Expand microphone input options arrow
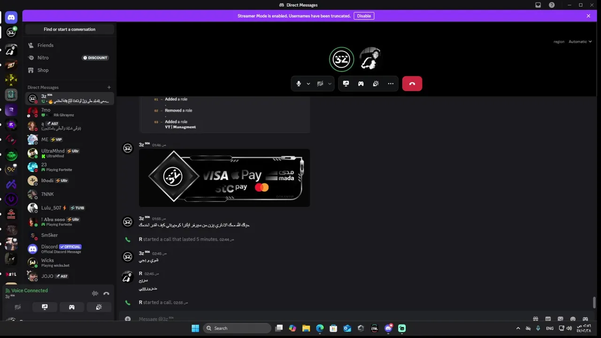 (308, 84)
